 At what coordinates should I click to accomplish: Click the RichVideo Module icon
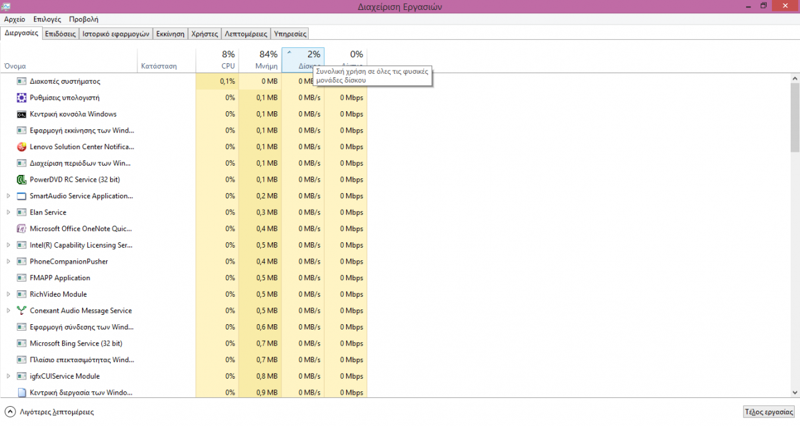pos(21,294)
